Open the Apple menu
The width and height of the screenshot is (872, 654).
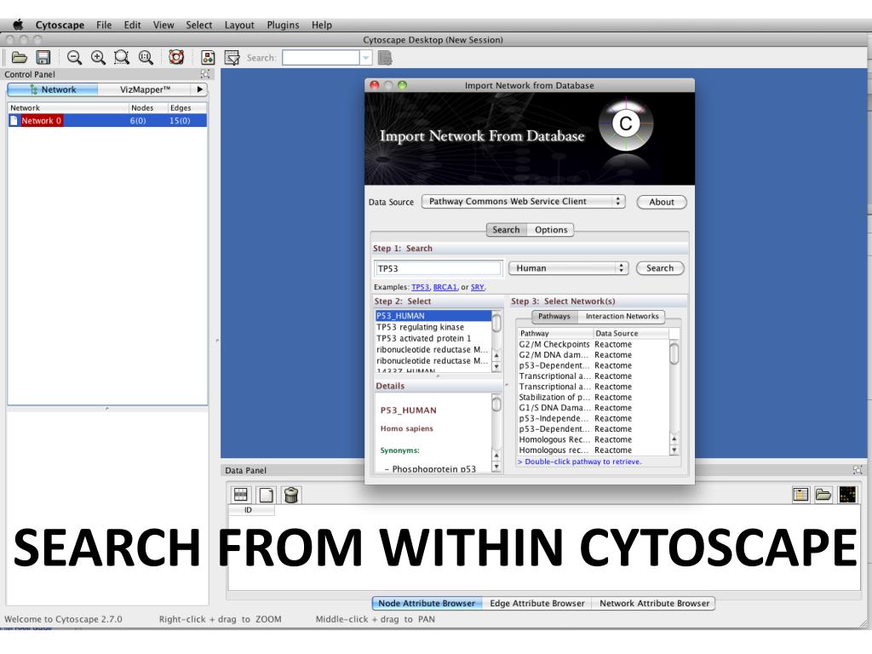[x=19, y=25]
